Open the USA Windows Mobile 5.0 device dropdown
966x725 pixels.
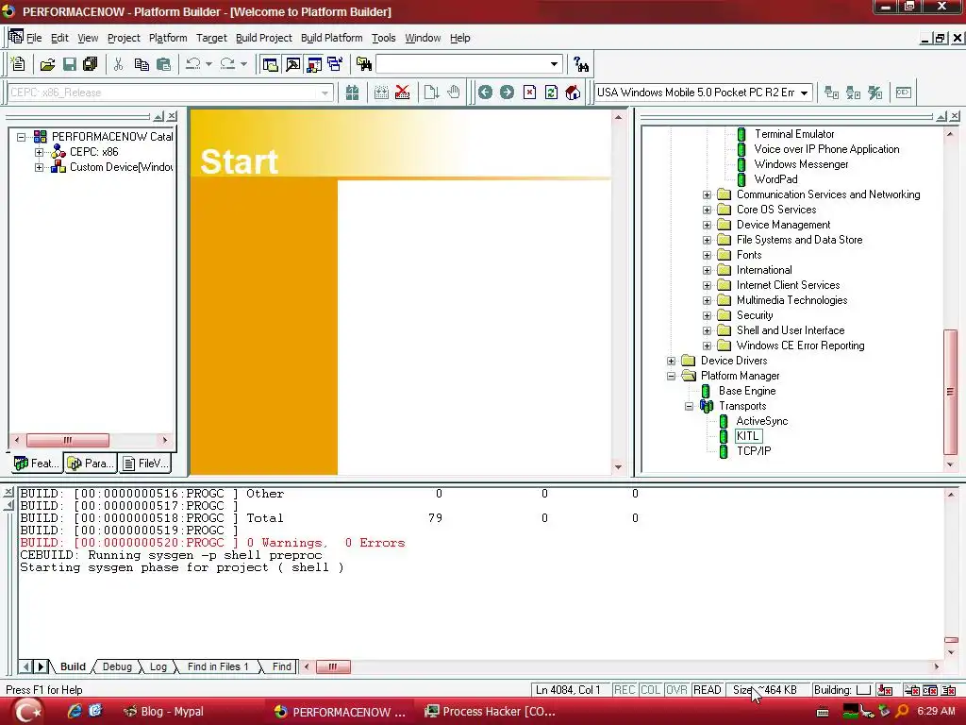804,93
